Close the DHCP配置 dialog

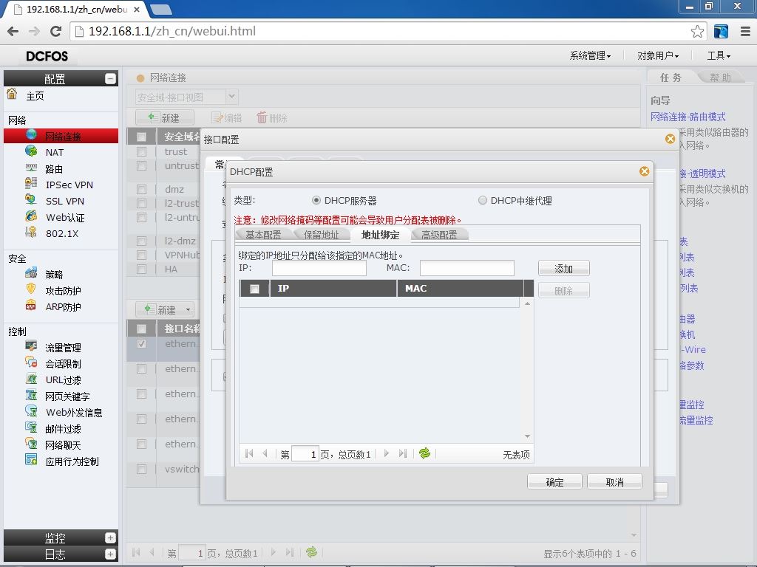coord(644,171)
